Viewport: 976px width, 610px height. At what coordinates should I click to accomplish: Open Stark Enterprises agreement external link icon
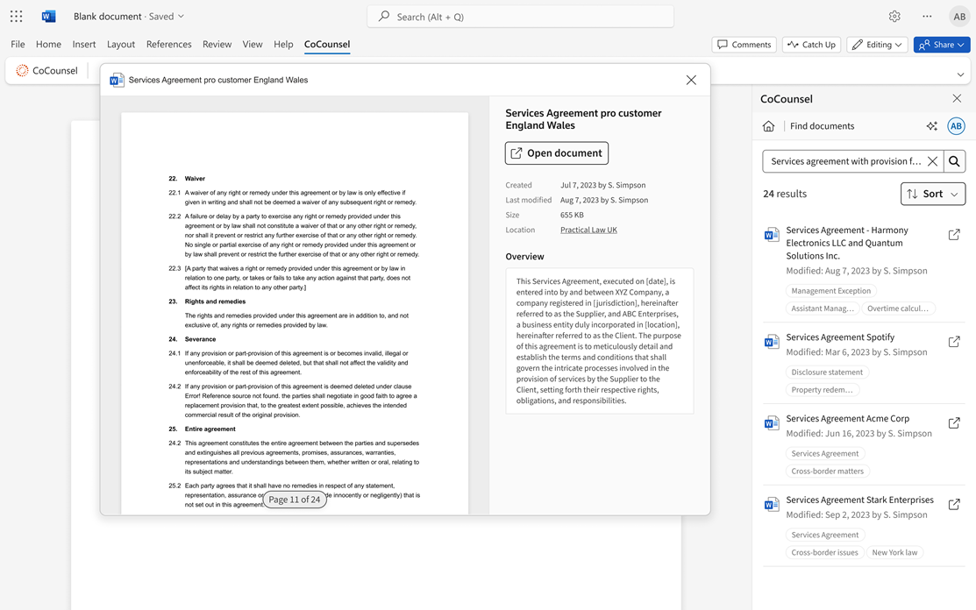[x=954, y=504]
